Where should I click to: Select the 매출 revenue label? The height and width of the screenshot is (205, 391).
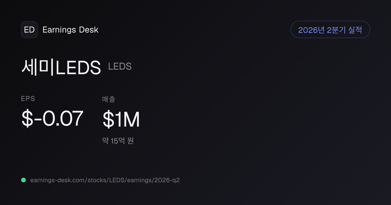pos(109,99)
